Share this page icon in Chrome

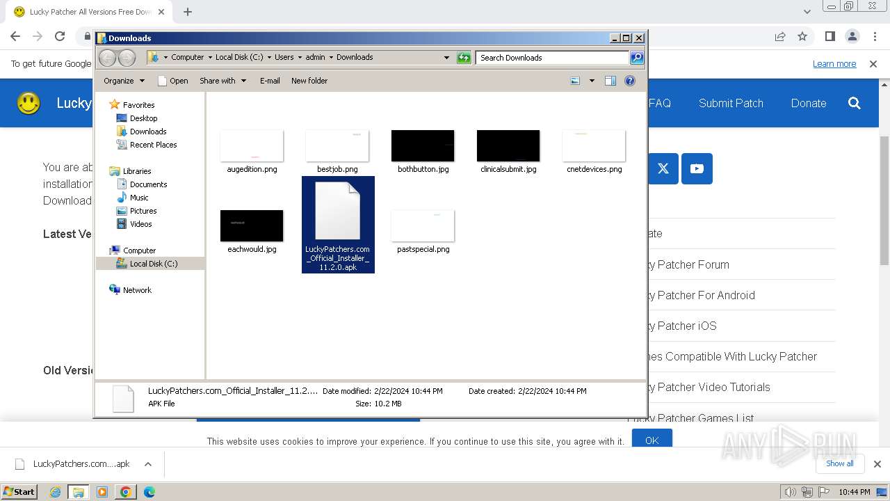780,37
